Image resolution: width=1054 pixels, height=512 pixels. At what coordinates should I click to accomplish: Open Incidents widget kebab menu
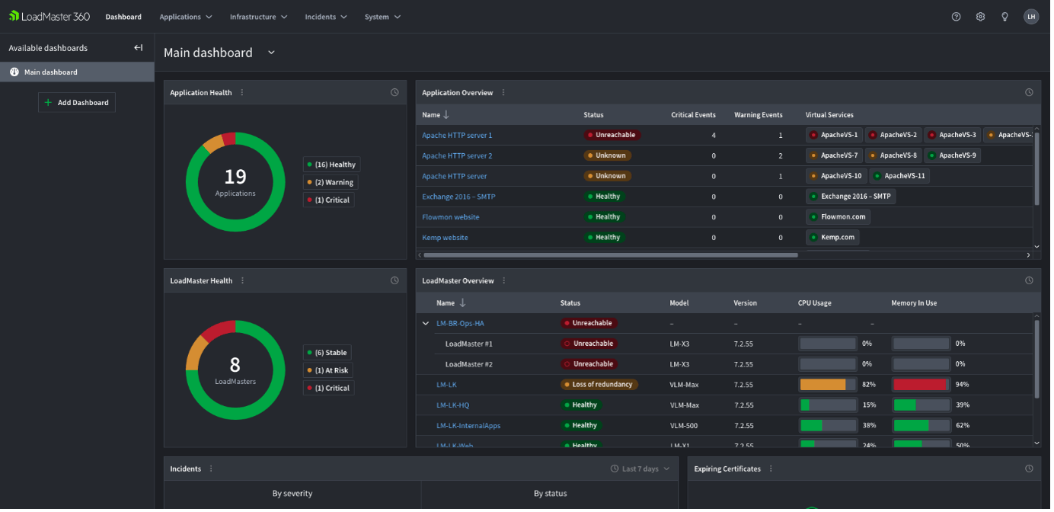pyautogui.click(x=212, y=471)
